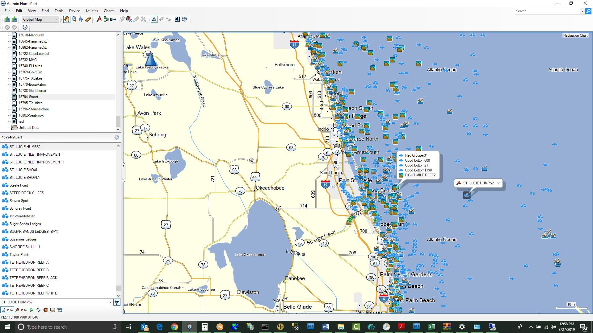
Task: Open Calculator from the taskbar
Action: click(204, 327)
